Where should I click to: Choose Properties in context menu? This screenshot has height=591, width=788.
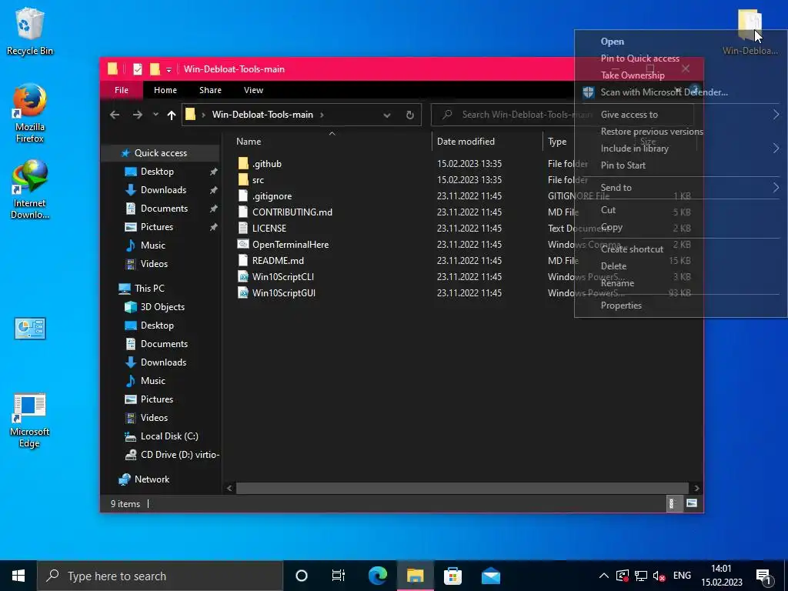coord(680,306)
